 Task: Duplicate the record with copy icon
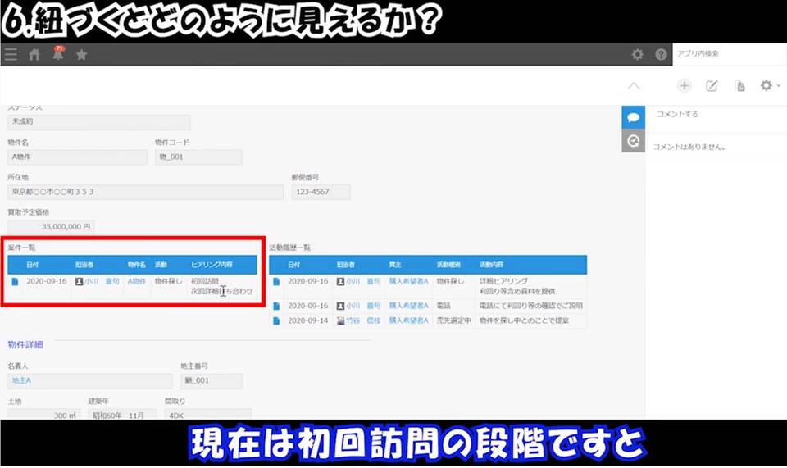point(739,86)
